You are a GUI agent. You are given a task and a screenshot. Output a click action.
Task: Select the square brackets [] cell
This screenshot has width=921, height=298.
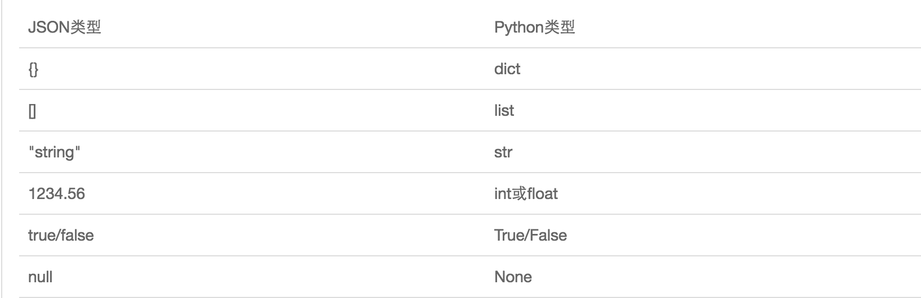(x=32, y=110)
